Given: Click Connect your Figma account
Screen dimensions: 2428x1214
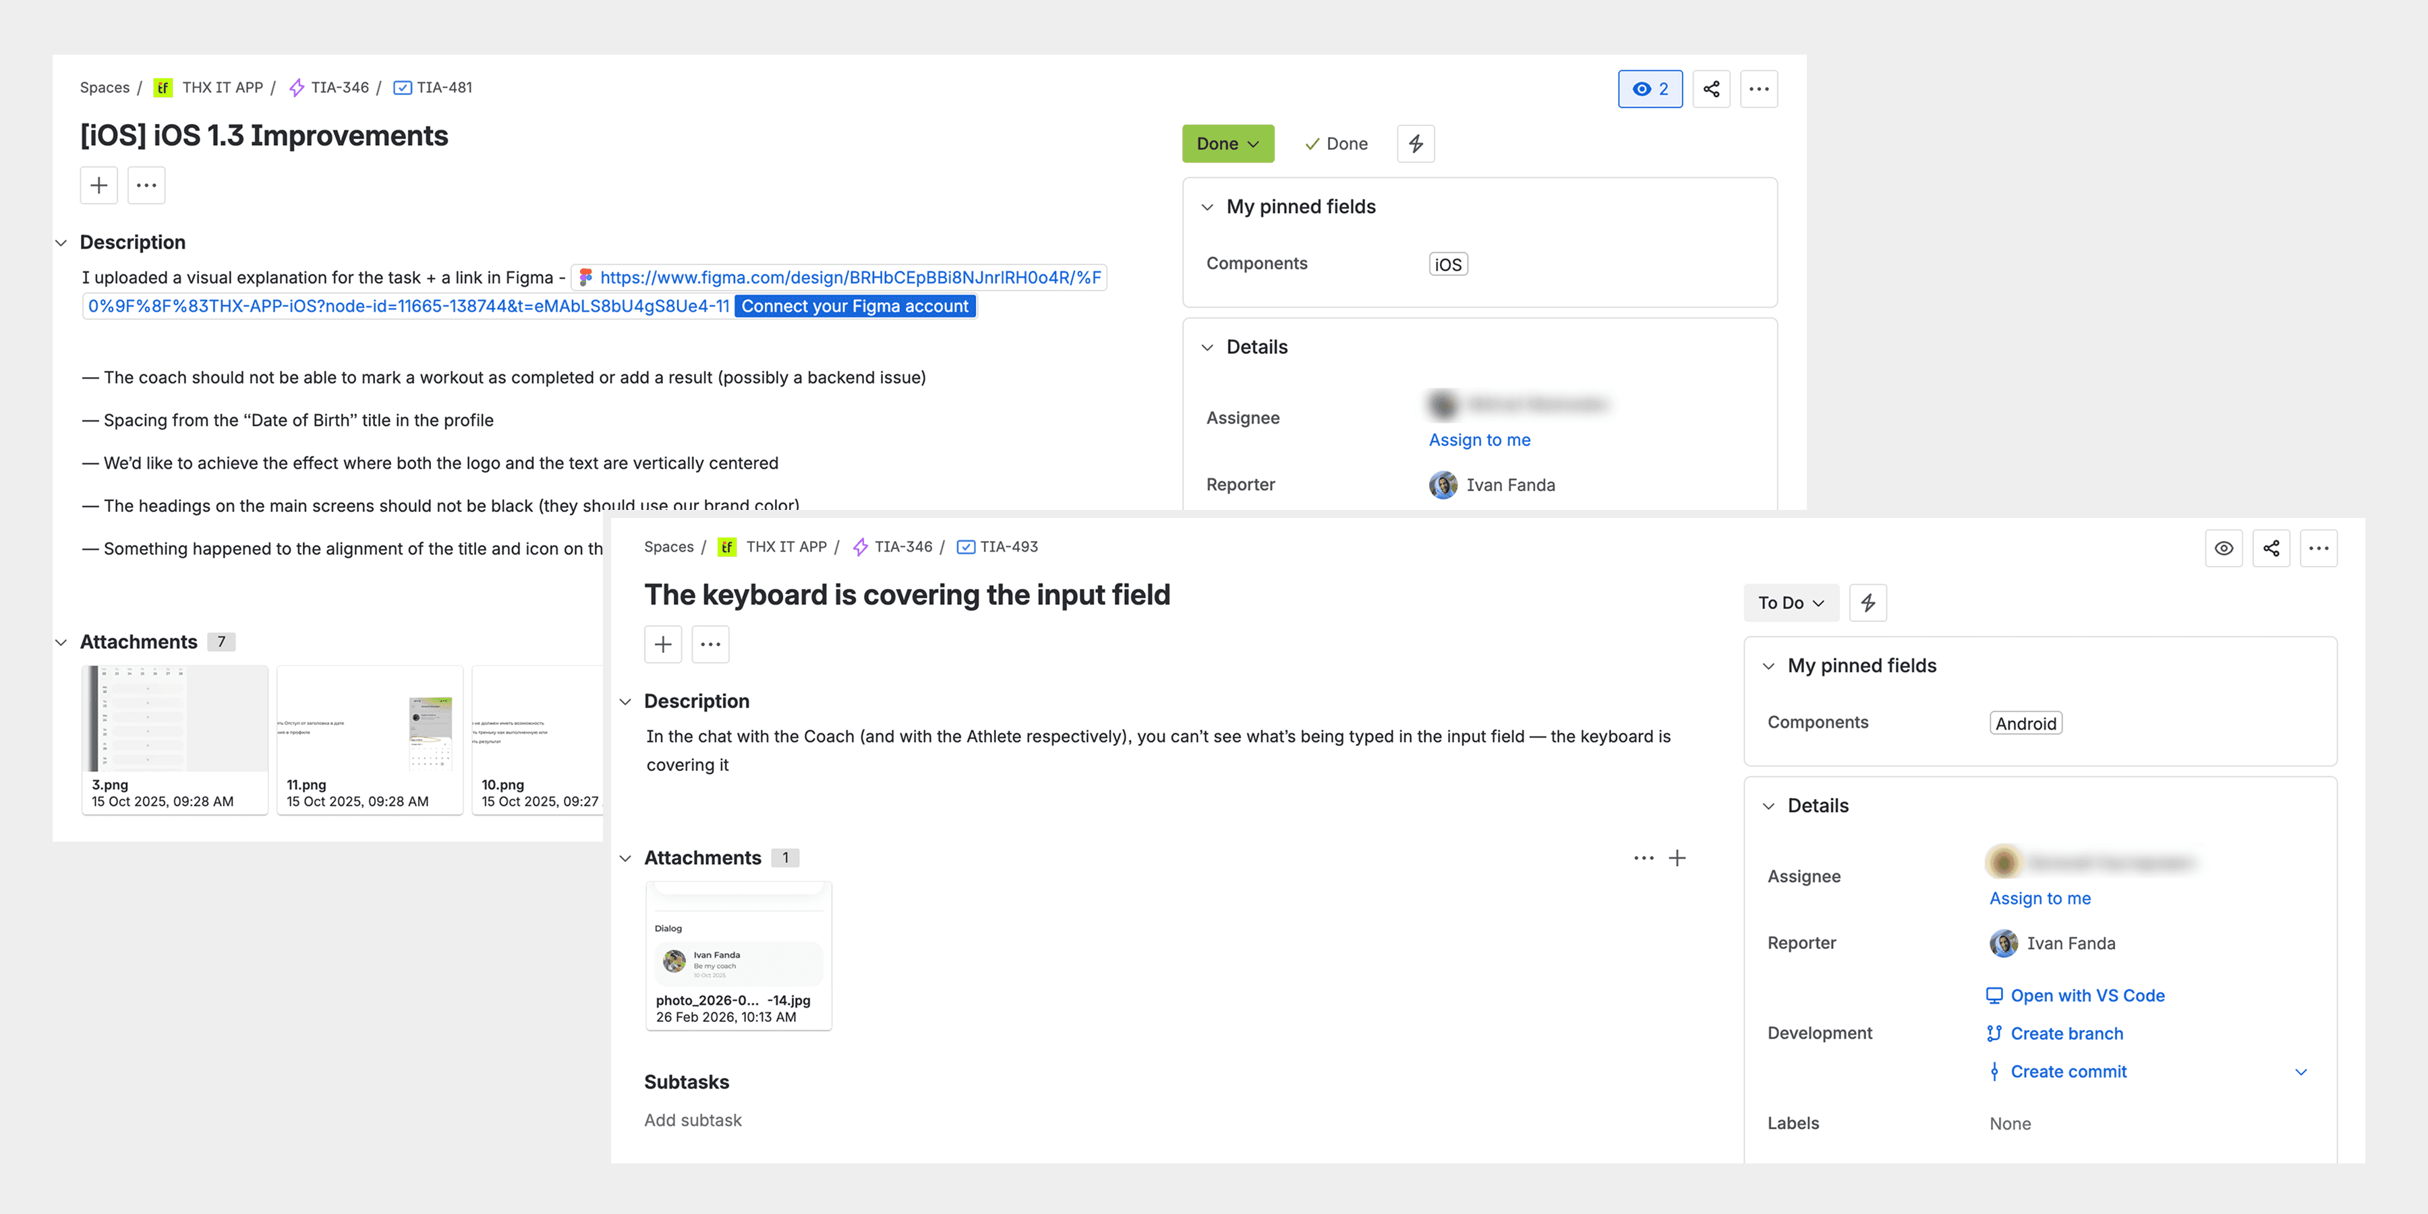Looking at the screenshot, I should coord(854,306).
